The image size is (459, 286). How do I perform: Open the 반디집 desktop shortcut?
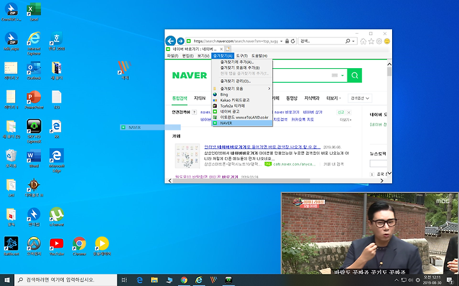pyautogui.click(x=34, y=217)
